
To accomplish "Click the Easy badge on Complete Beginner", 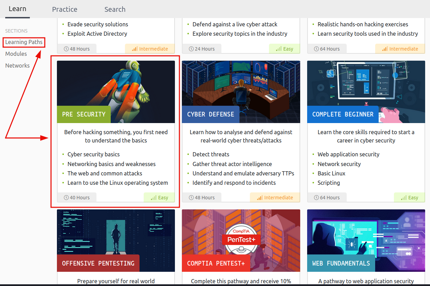I will pos(409,197).
